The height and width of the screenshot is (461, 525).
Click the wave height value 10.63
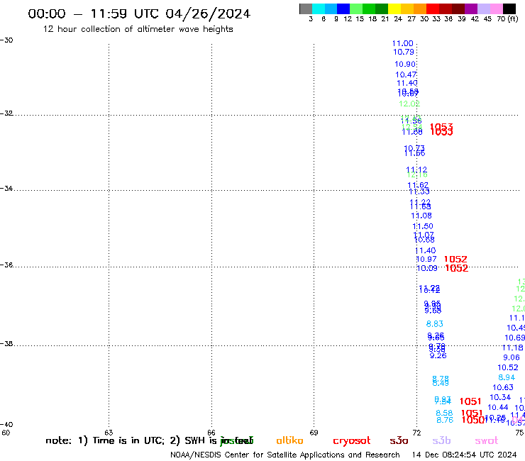(x=503, y=387)
